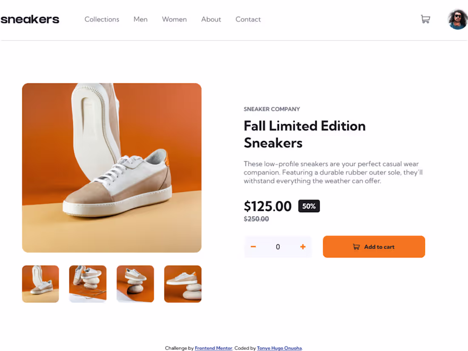Click the orange plus icon to increase quantity
The image size is (468, 351).
tap(302, 246)
